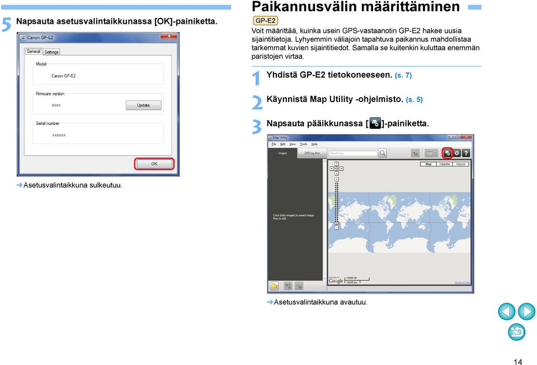Click the magnifier search button beside the map search box

click(x=383, y=153)
